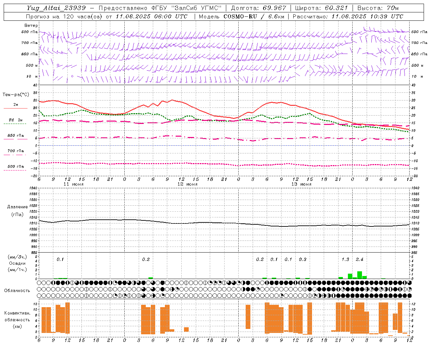Click the 0.3 precipitation value
This screenshot has width=429, height=343.
(x=303, y=260)
